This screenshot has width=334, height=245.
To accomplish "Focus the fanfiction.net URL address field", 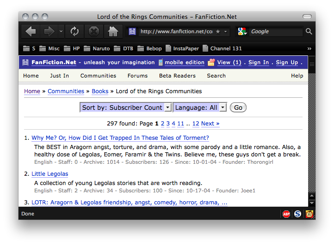I will [176, 32].
